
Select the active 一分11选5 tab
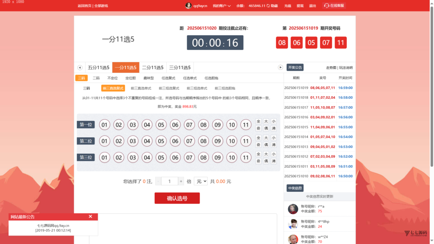point(125,67)
